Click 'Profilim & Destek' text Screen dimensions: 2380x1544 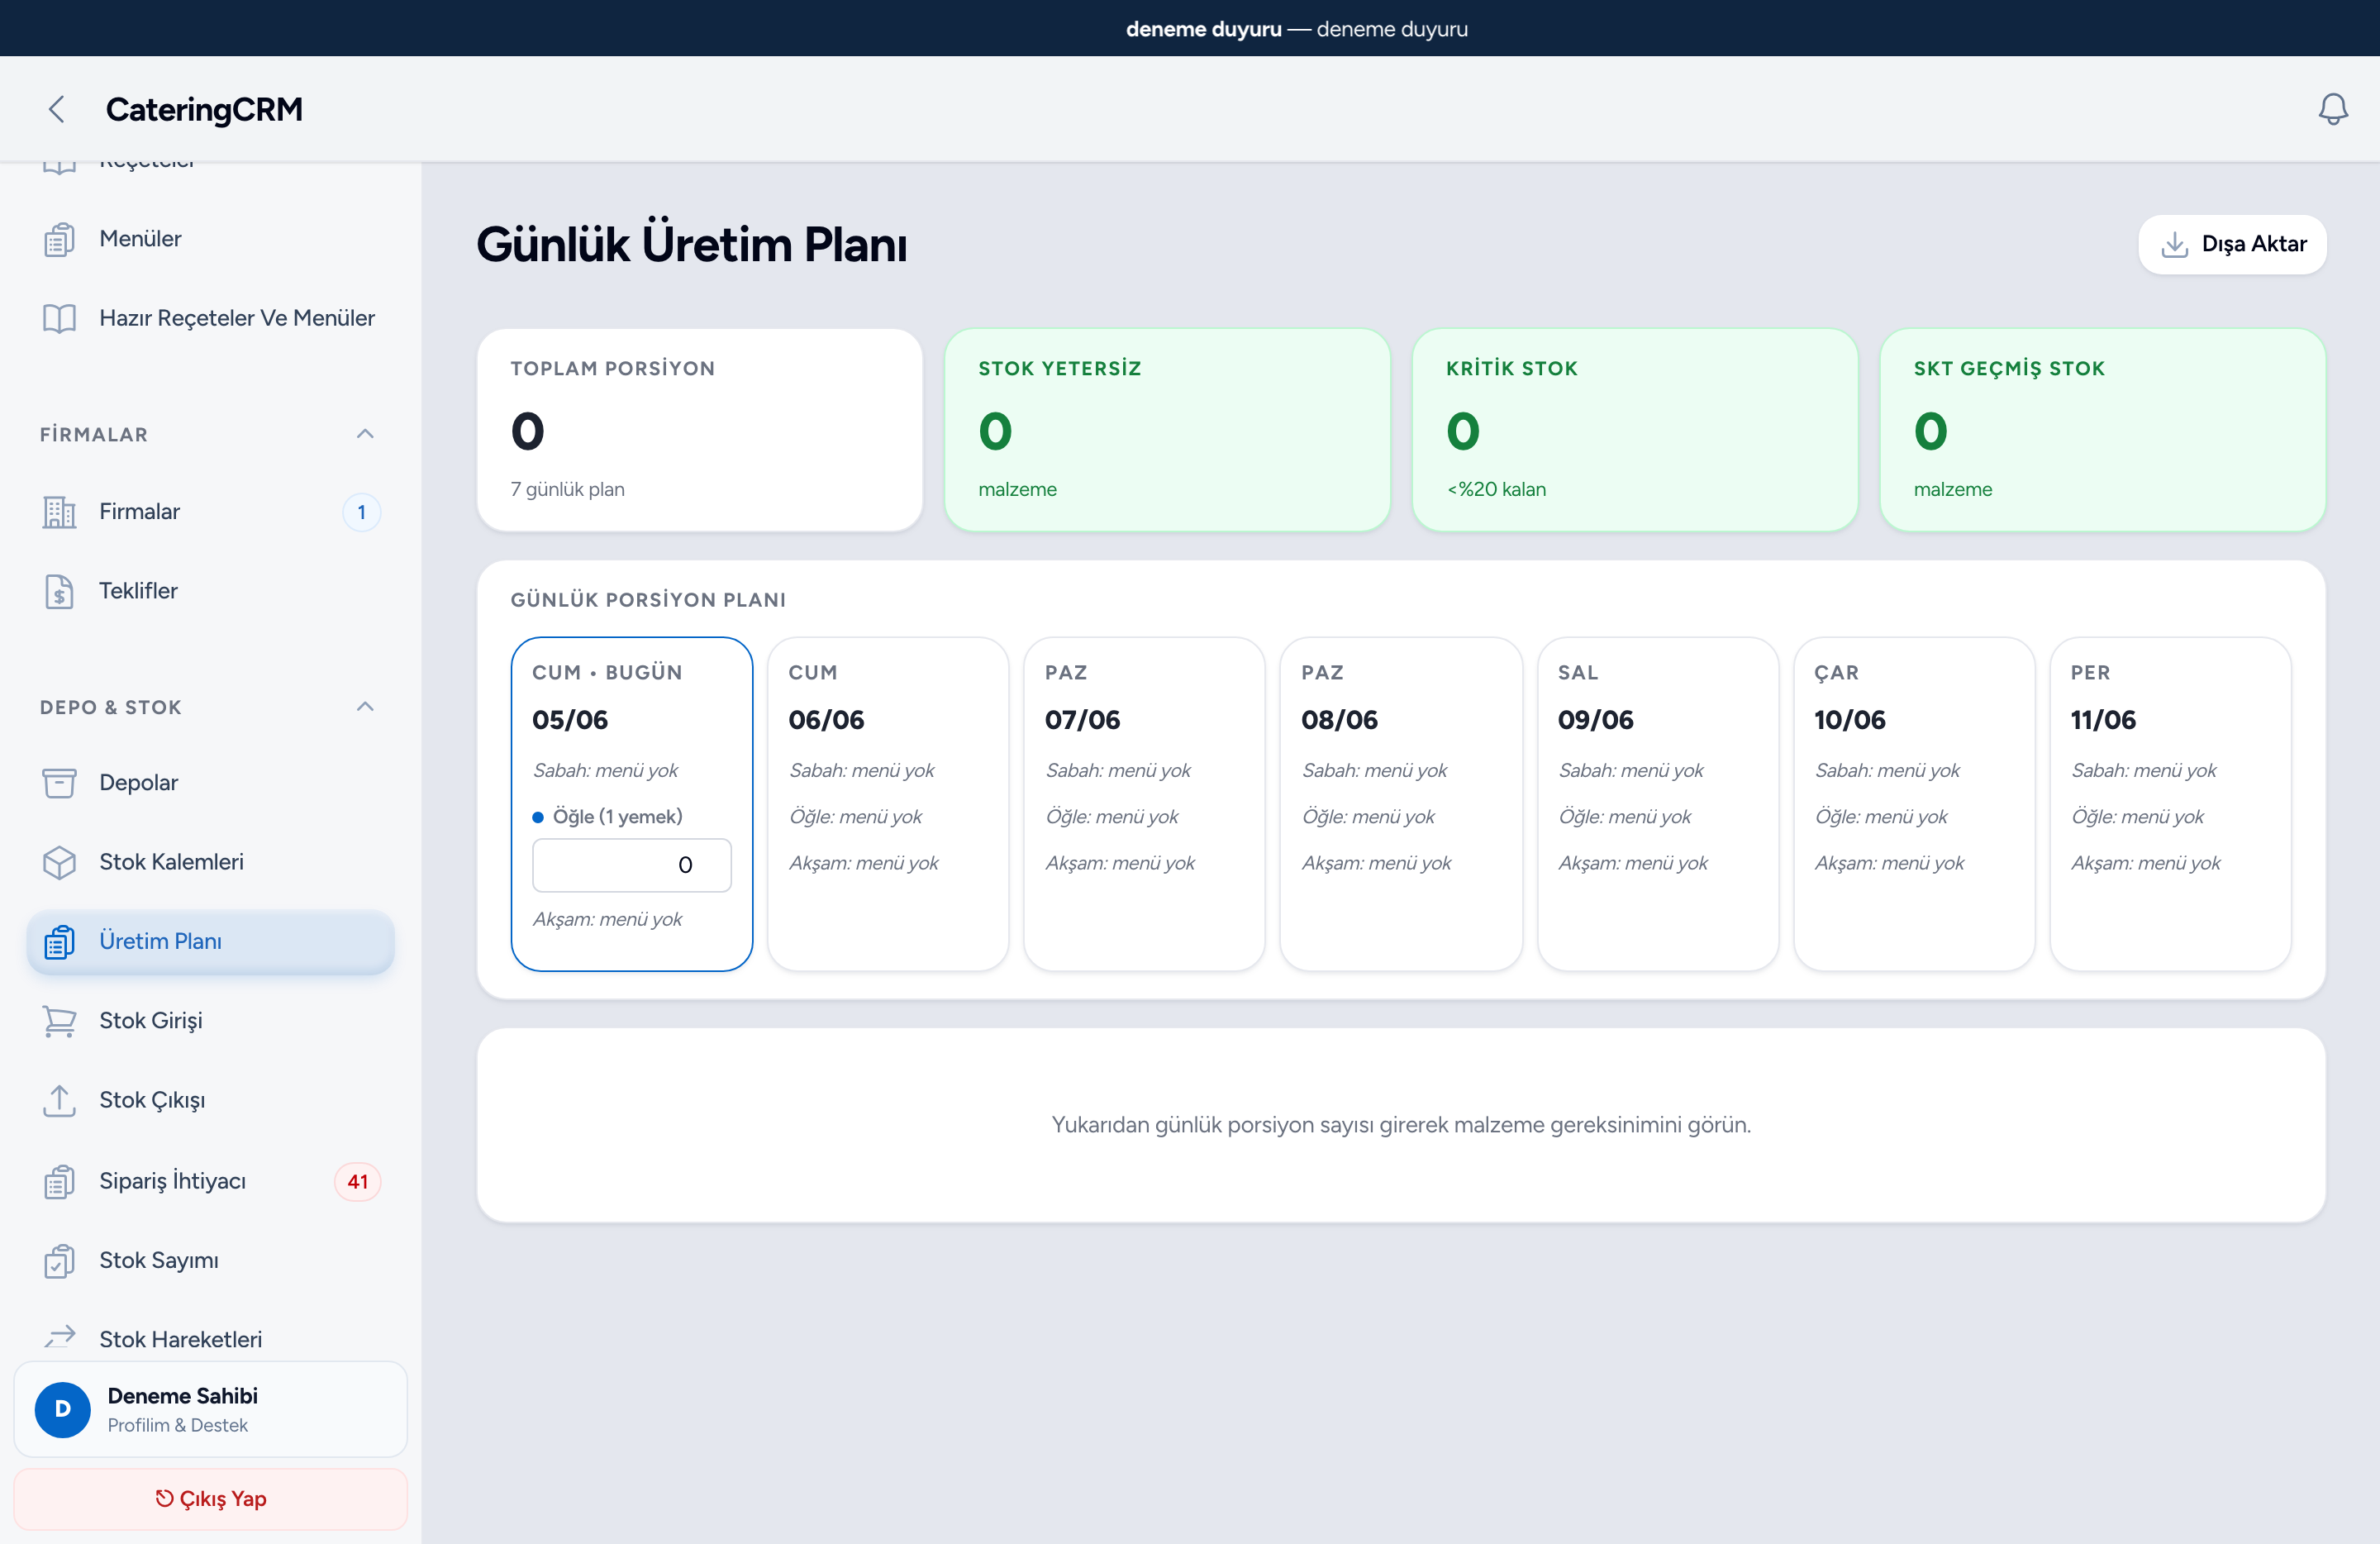(178, 1425)
